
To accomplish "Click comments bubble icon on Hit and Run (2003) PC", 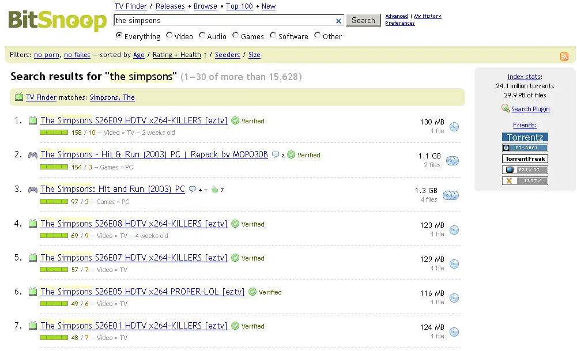I will [x=193, y=189].
